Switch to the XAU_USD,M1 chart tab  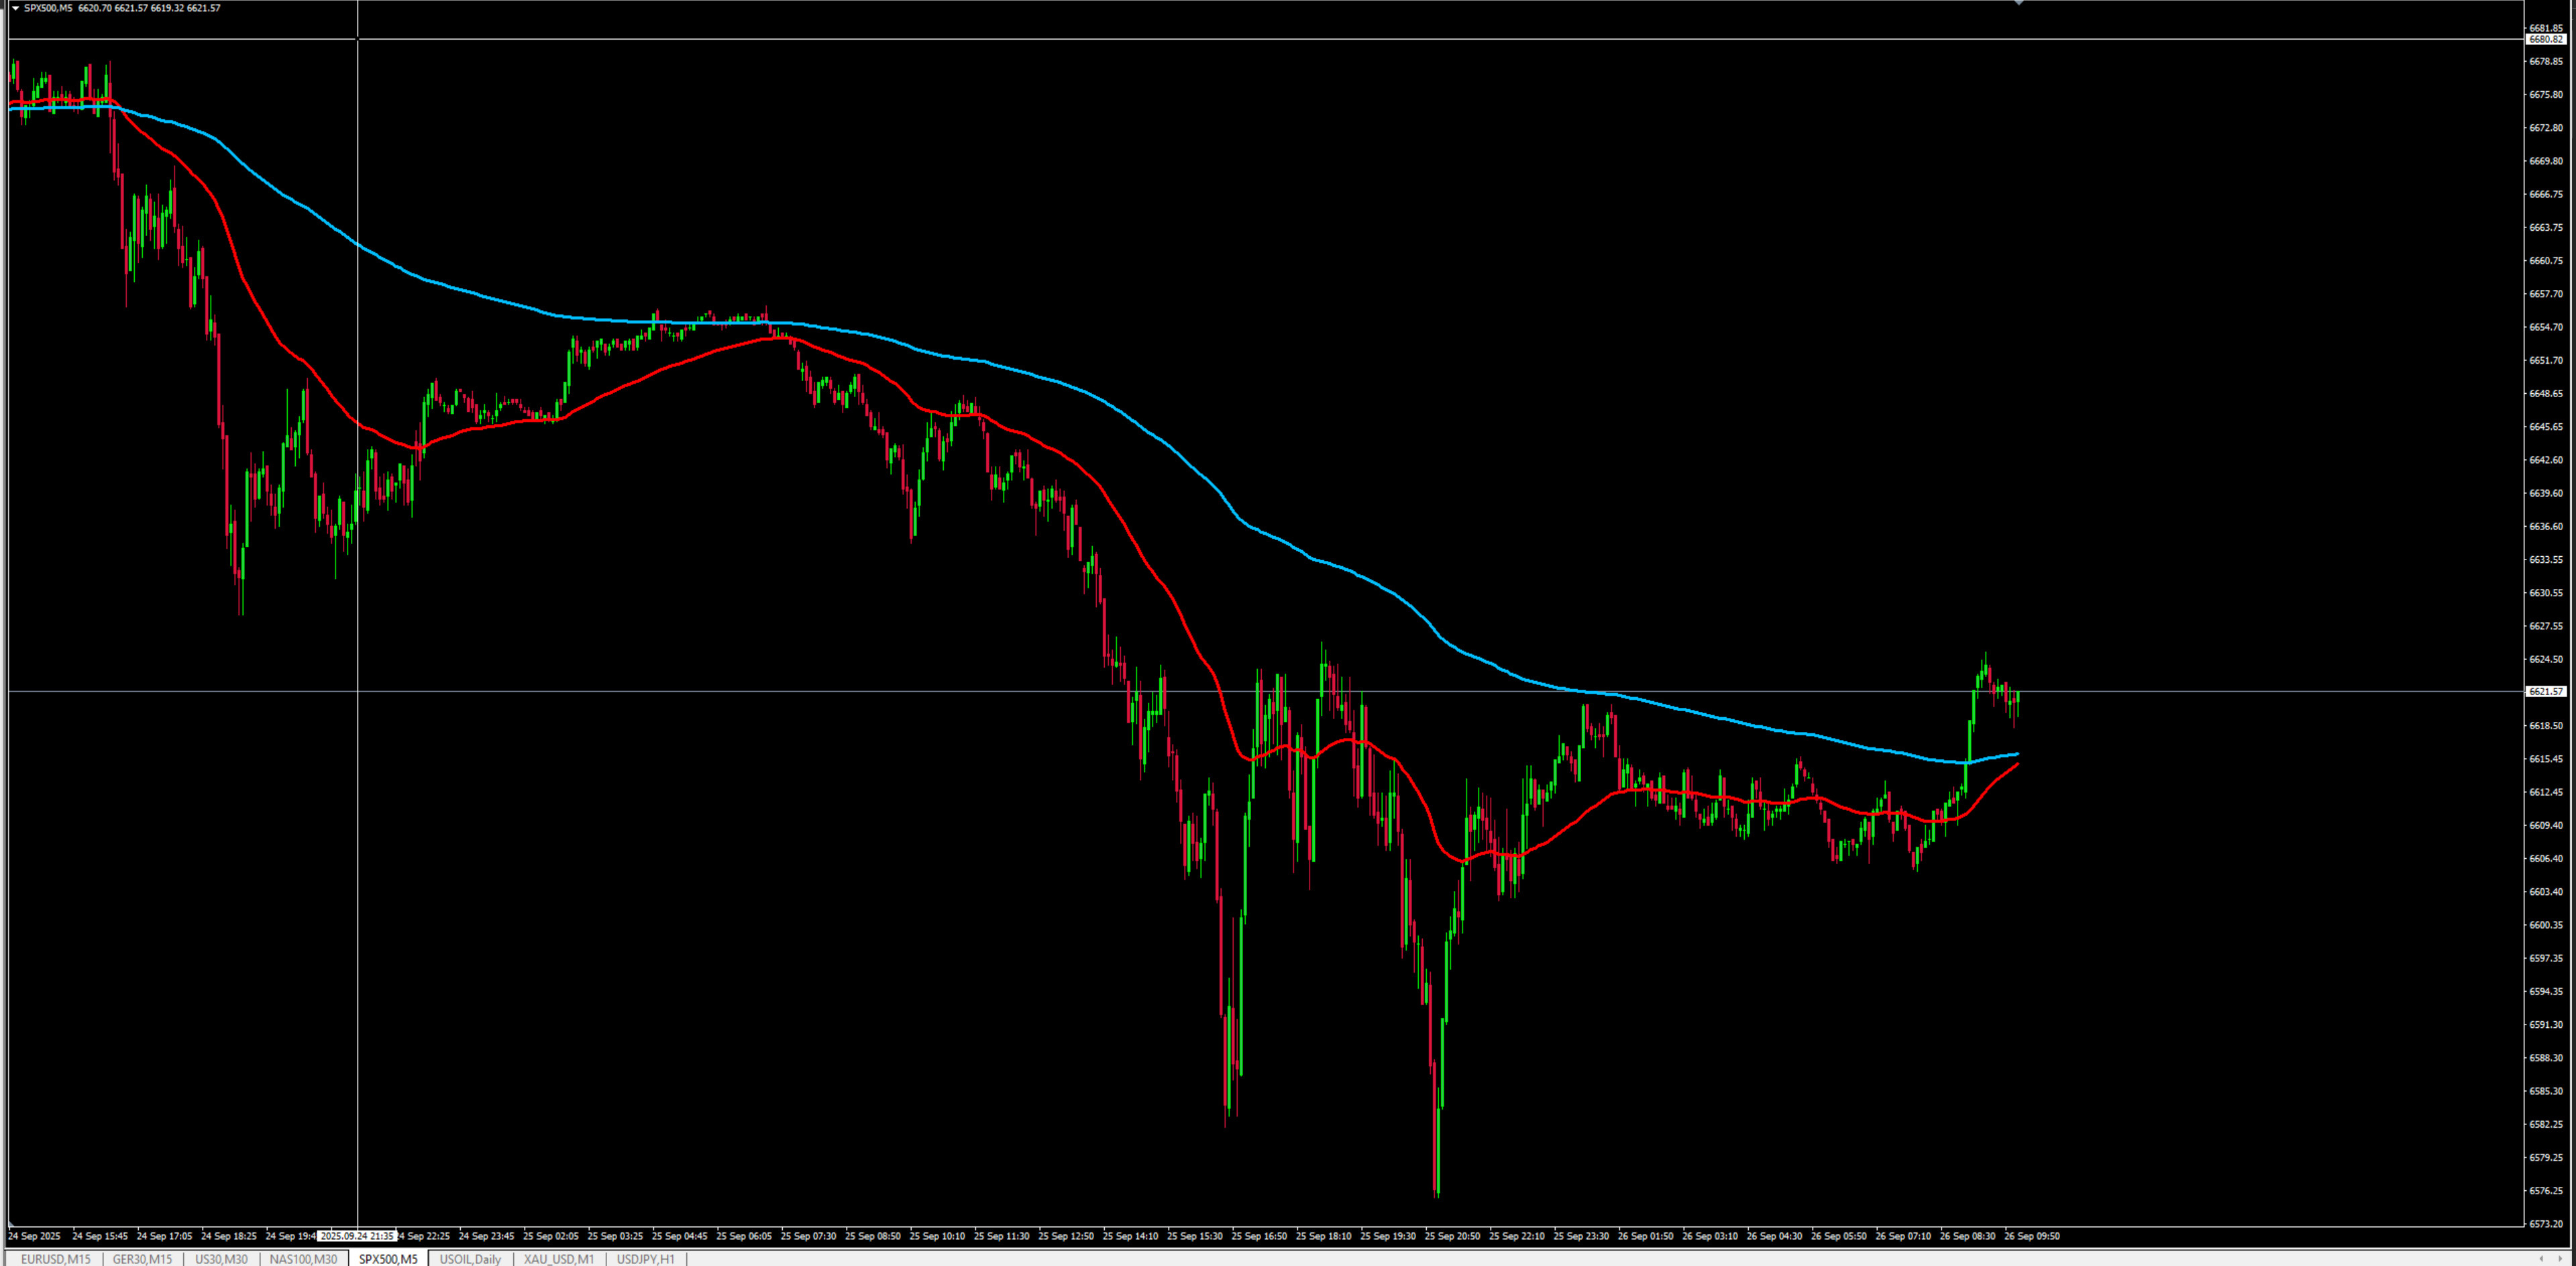tap(559, 1259)
